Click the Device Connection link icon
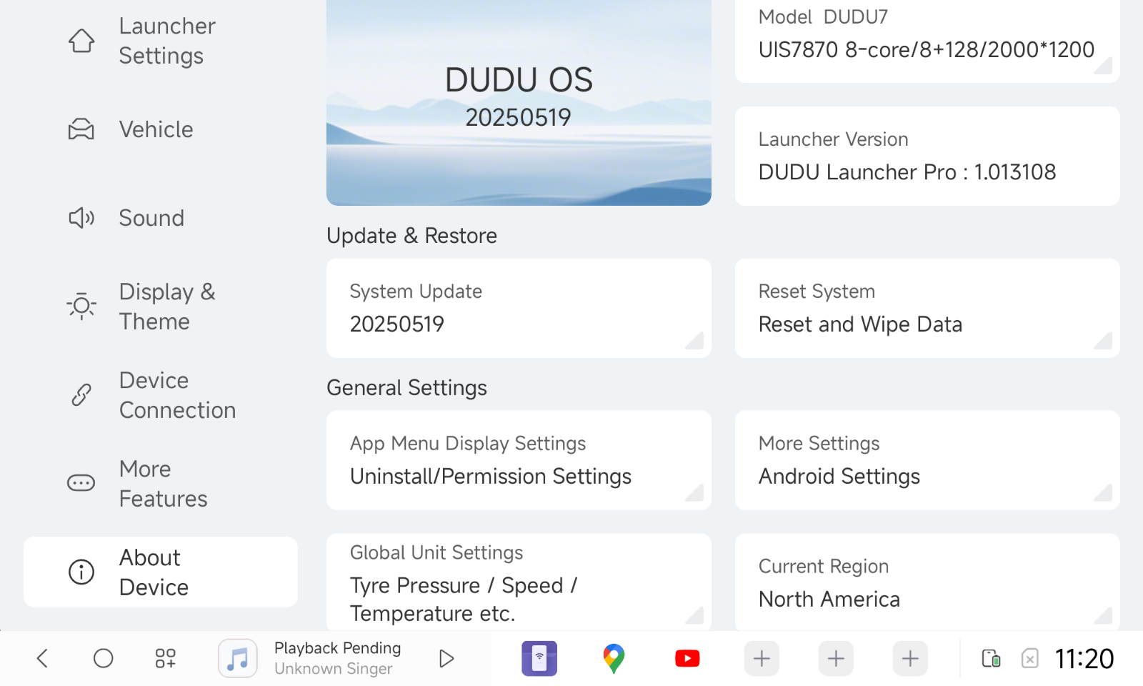 (x=81, y=395)
